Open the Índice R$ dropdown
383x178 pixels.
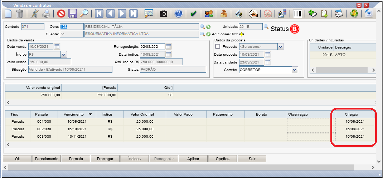(64, 54)
